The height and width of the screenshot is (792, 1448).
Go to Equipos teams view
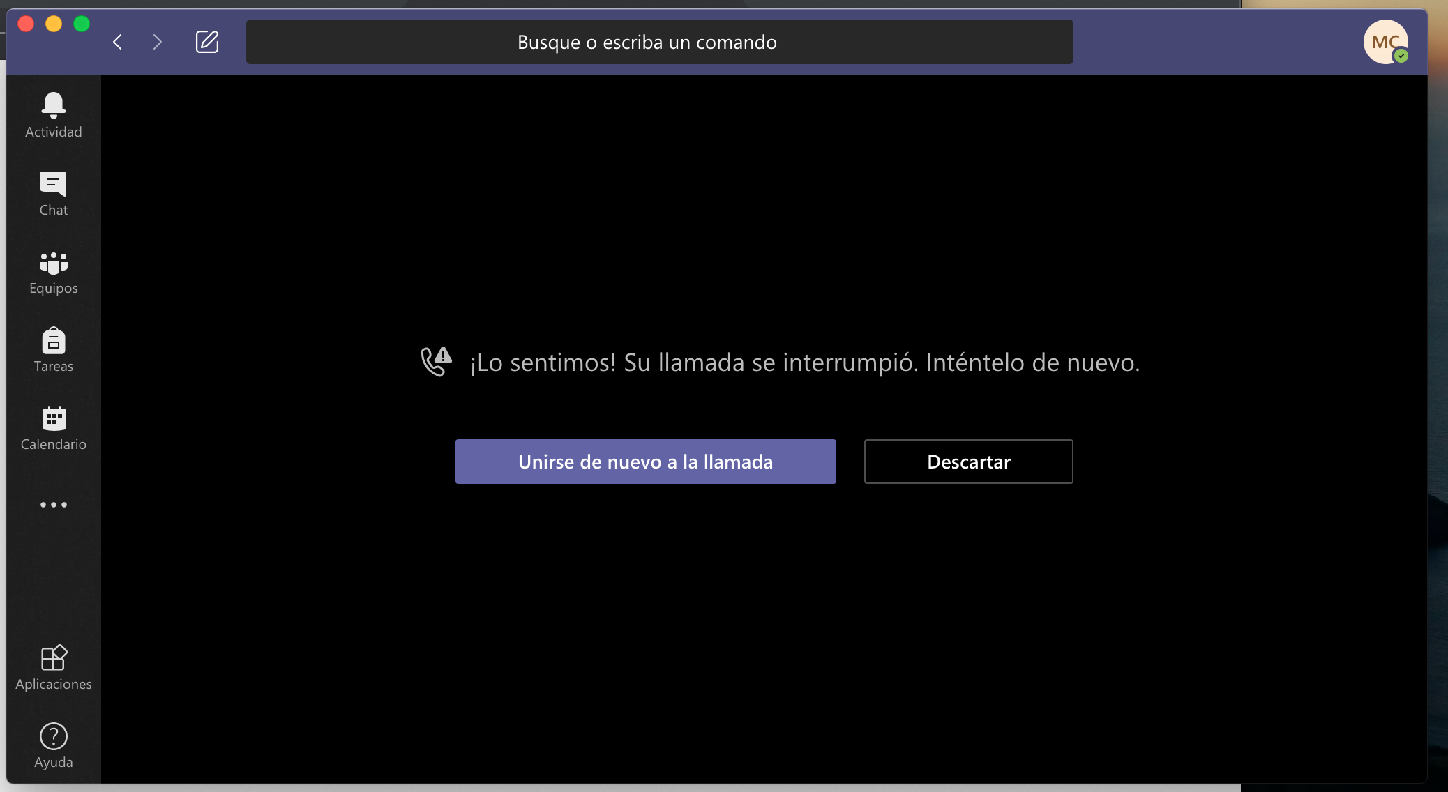54,272
